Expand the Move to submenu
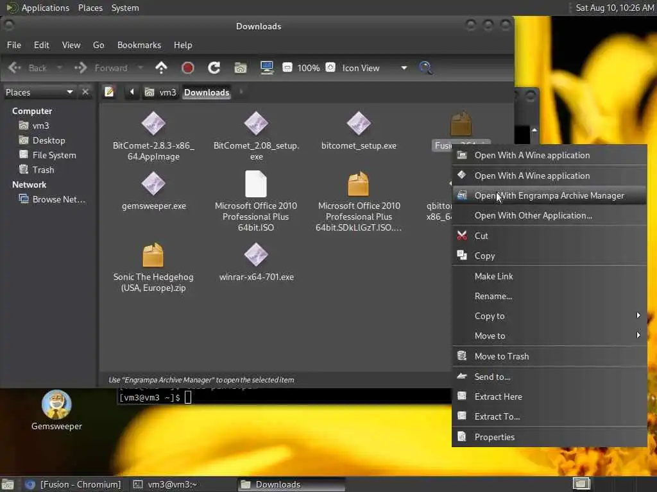The width and height of the screenshot is (657, 492). click(x=638, y=335)
